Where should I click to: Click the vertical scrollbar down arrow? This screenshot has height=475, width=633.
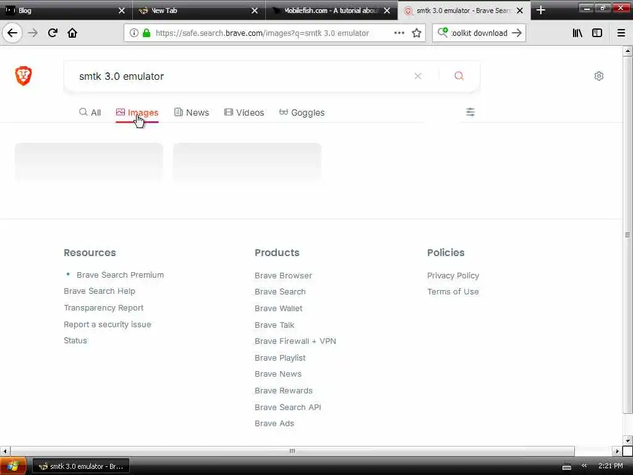click(627, 440)
